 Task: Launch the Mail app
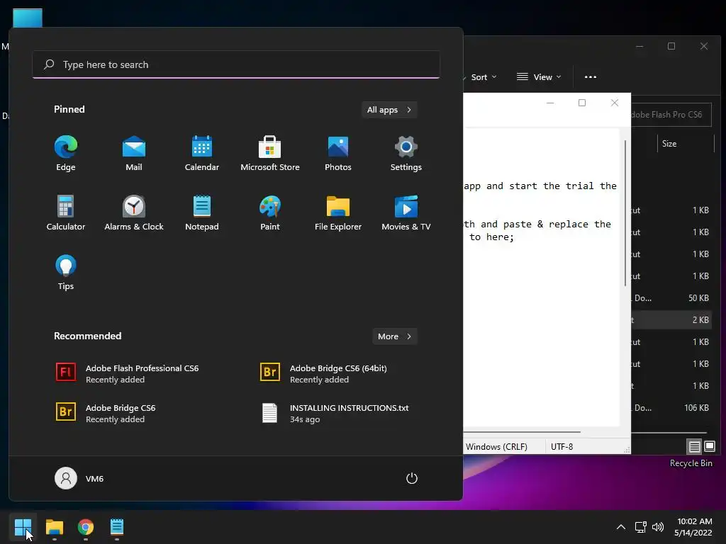click(134, 153)
